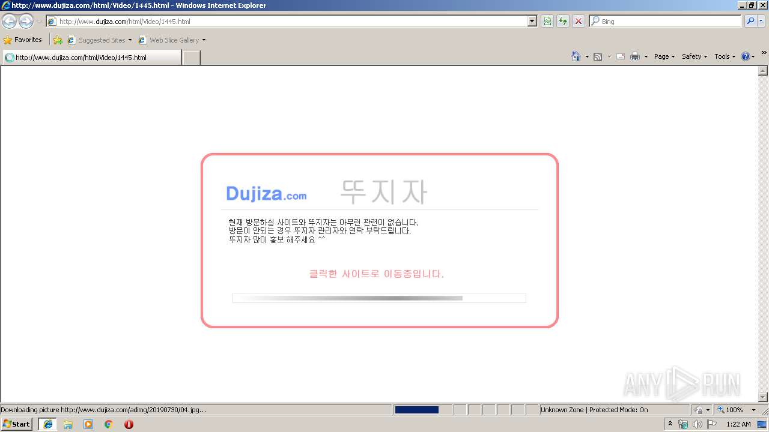Screen dimensions: 769x432
Task: Click the Home icon in command bar
Action: (x=576, y=56)
